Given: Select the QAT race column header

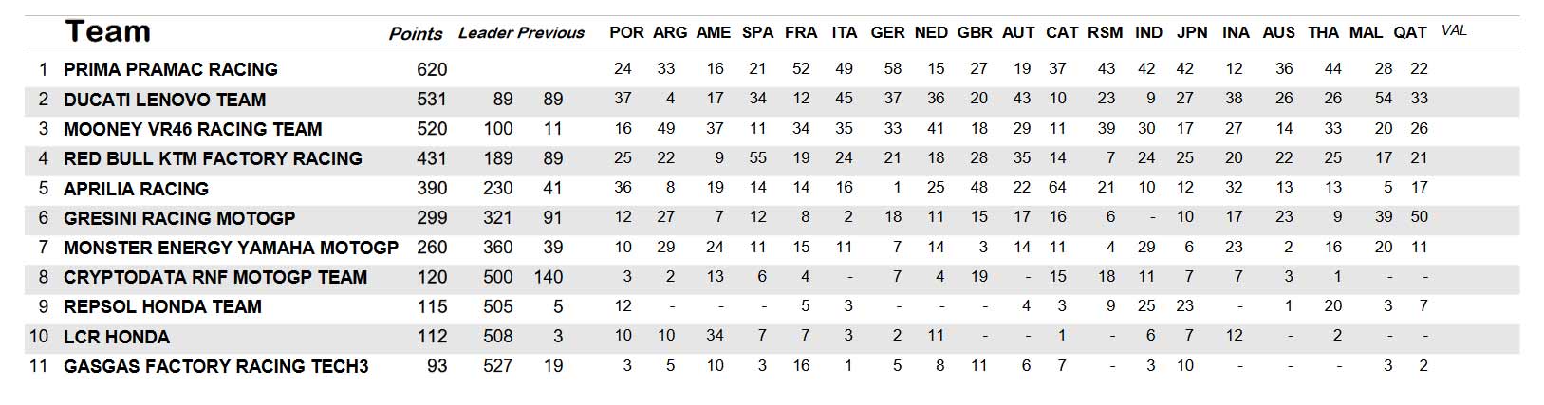Looking at the screenshot, I should point(1410,32).
